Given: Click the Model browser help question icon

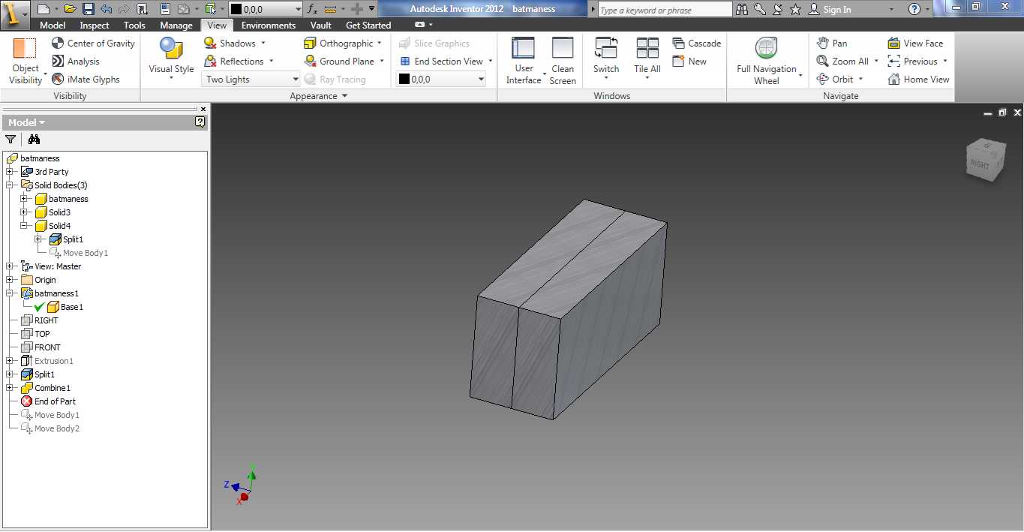Looking at the screenshot, I should (200, 122).
